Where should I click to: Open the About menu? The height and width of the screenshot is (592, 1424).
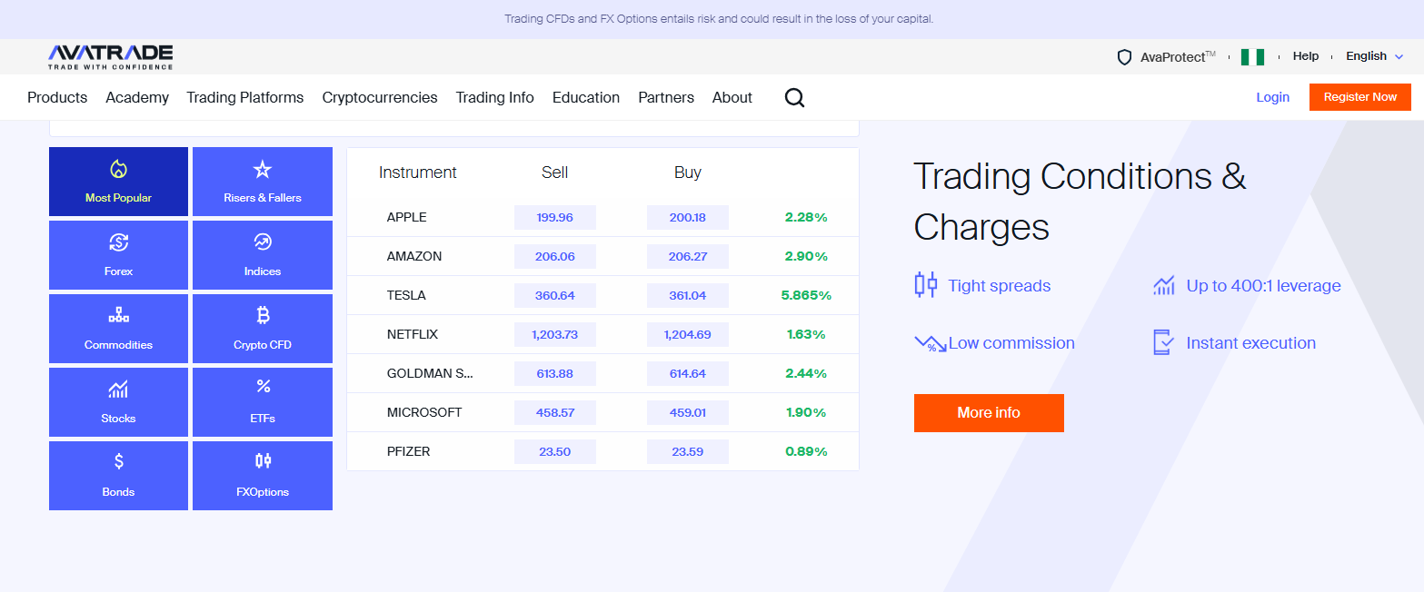click(732, 97)
